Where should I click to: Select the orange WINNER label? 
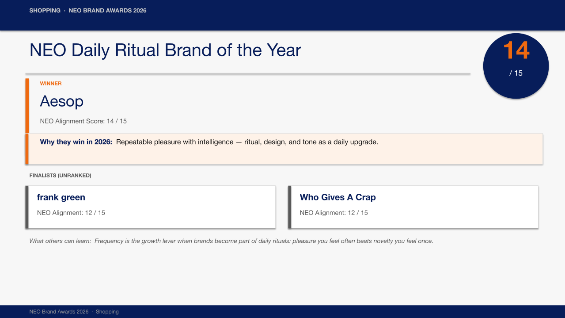pyautogui.click(x=51, y=84)
